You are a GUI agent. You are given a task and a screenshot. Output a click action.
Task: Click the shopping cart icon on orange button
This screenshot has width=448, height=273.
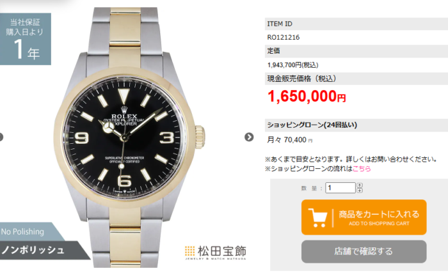317,217
